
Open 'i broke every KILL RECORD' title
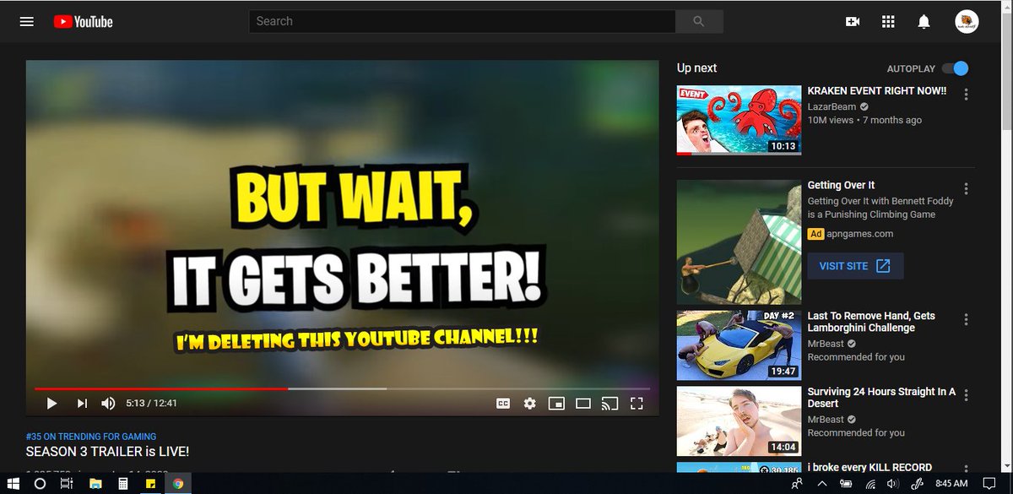point(869,467)
